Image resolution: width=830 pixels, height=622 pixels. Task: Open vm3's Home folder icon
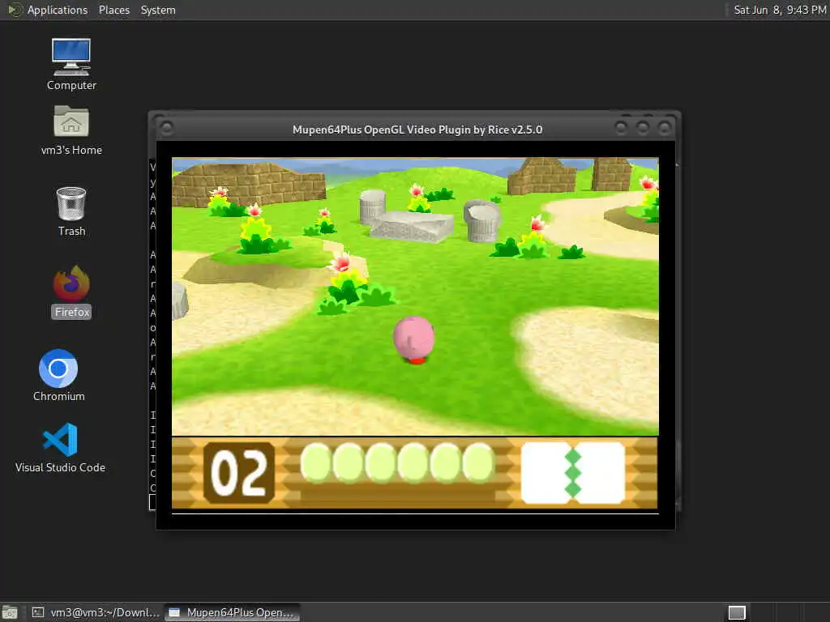71,130
